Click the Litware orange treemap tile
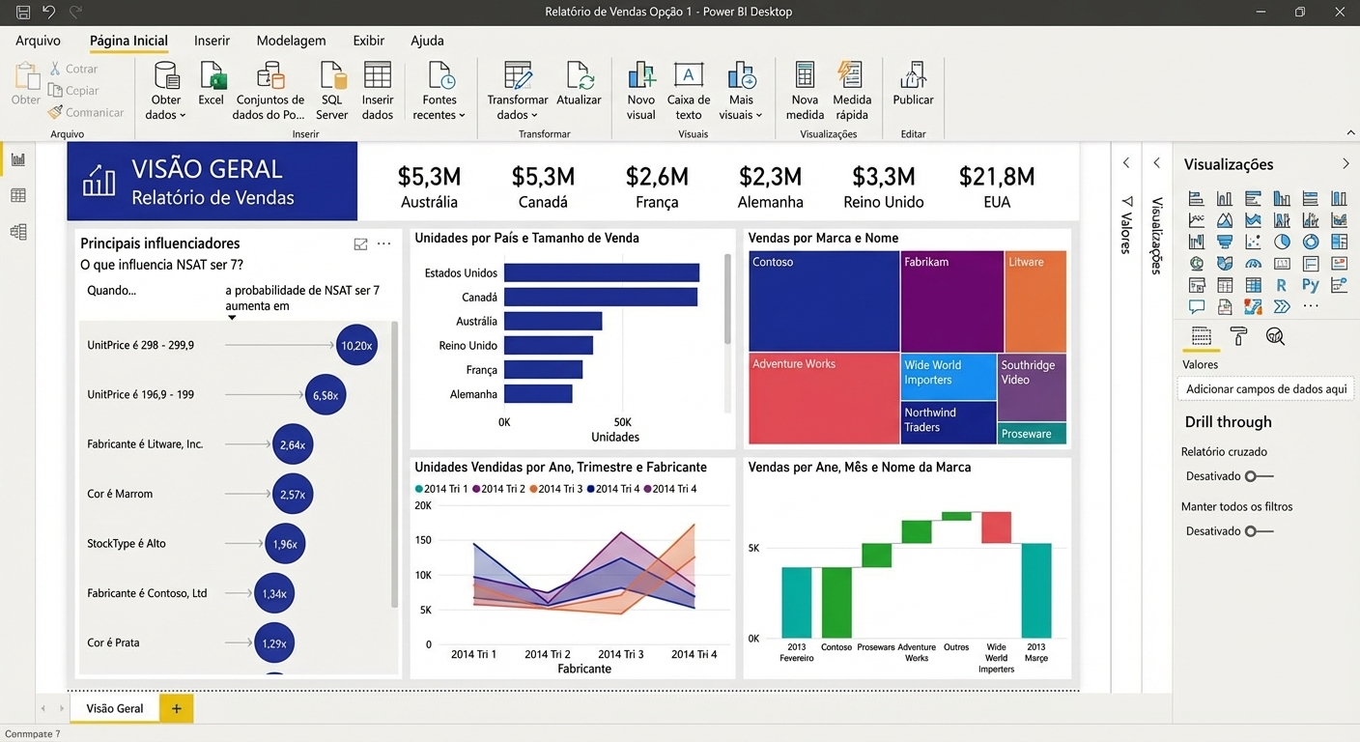 [1035, 301]
